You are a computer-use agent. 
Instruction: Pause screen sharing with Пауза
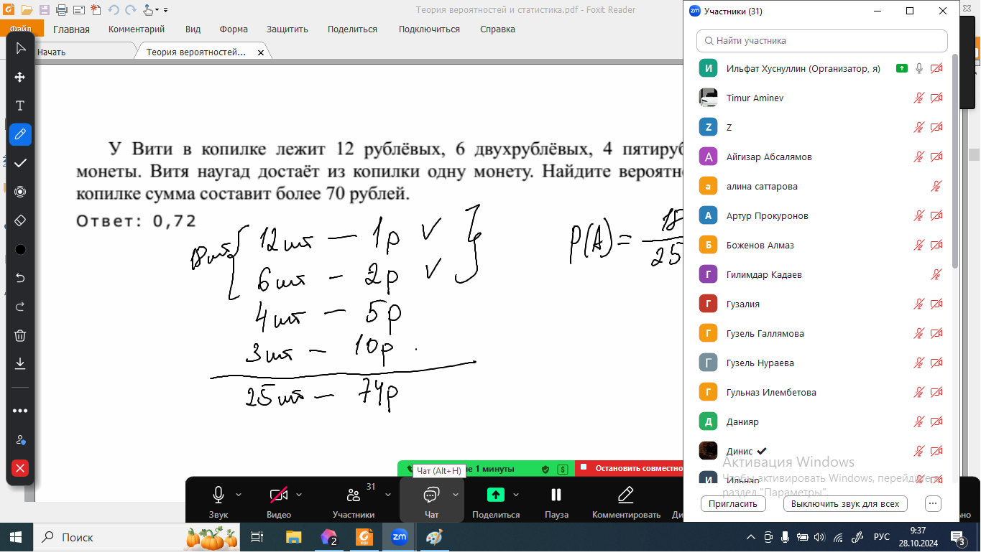click(556, 500)
